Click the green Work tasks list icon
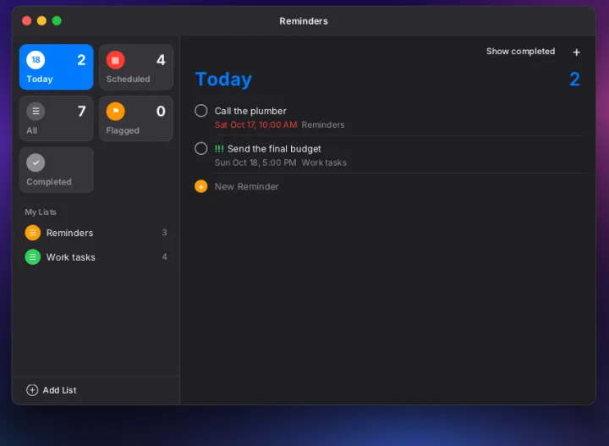The height and width of the screenshot is (446, 609). [x=33, y=256]
